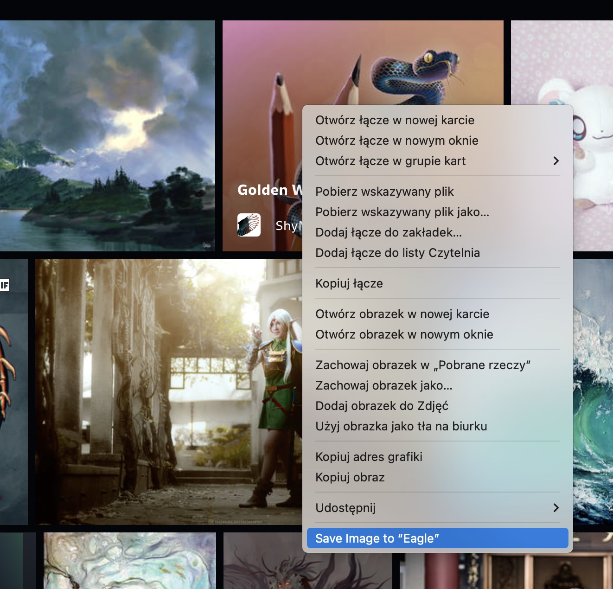Open the "Golden W…" artwork title

(x=270, y=190)
